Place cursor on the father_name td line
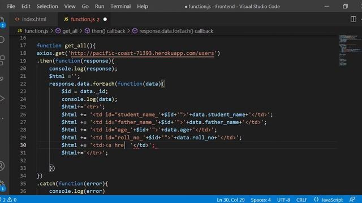Image resolution: width=362 pixels, height=203 pixels. coord(164,122)
